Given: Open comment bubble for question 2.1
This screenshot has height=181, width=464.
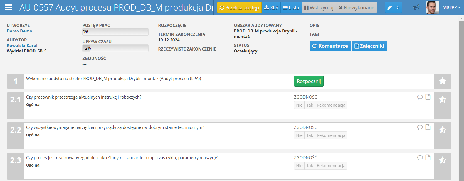Looking at the screenshot, I should pos(420,97).
